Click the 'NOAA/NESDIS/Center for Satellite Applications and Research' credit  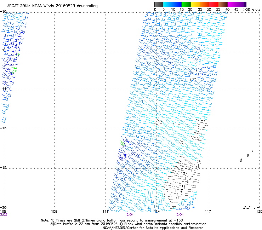click(x=153, y=228)
